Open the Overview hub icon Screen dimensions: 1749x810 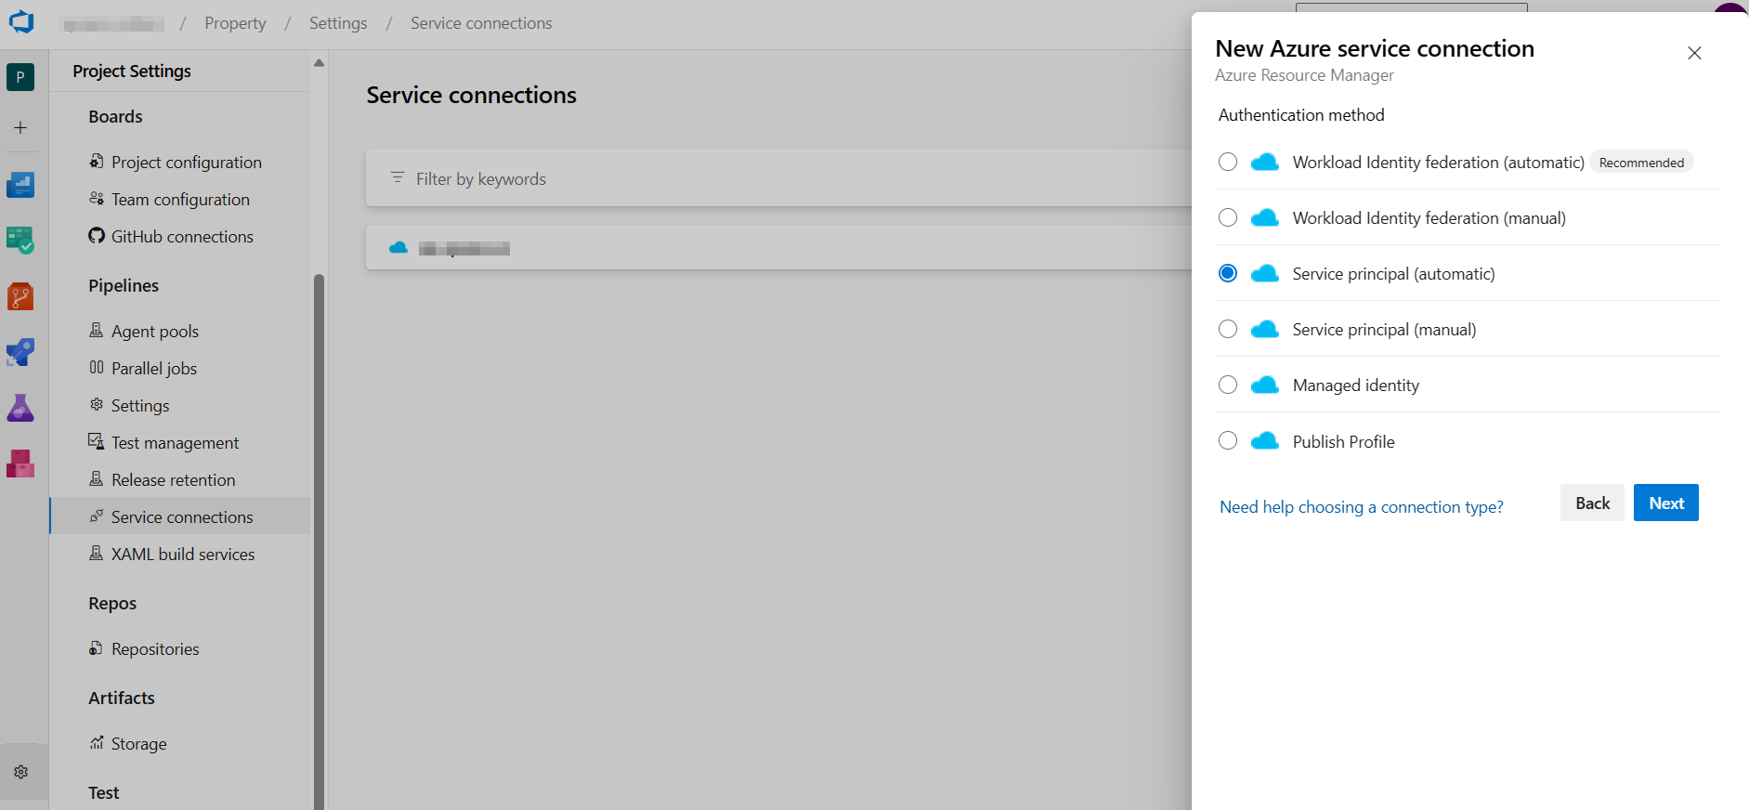[x=20, y=185]
